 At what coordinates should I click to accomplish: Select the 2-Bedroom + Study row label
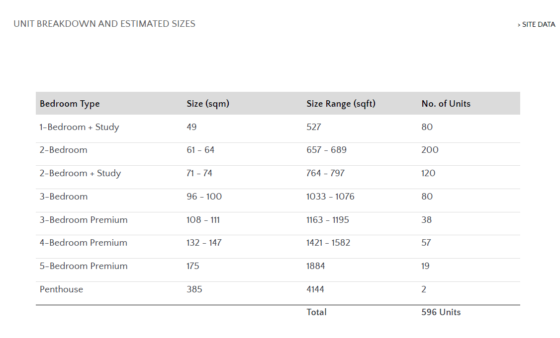(80, 173)
